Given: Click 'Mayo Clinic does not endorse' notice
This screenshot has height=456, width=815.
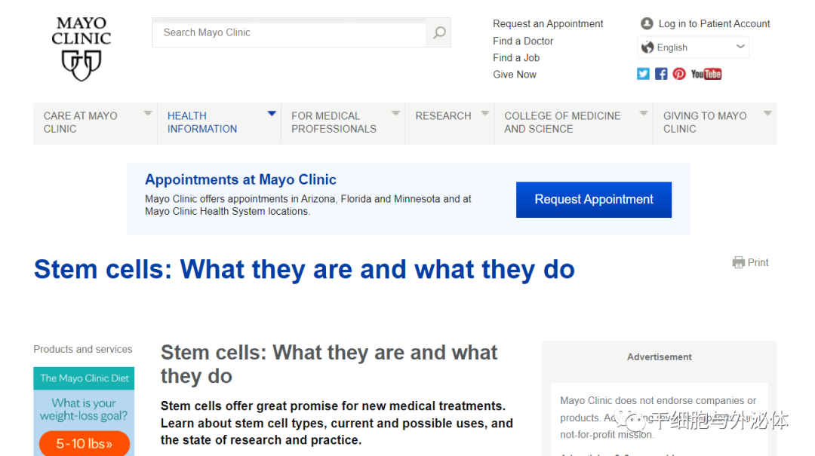Looking at the screenshot, I should 658,418.
